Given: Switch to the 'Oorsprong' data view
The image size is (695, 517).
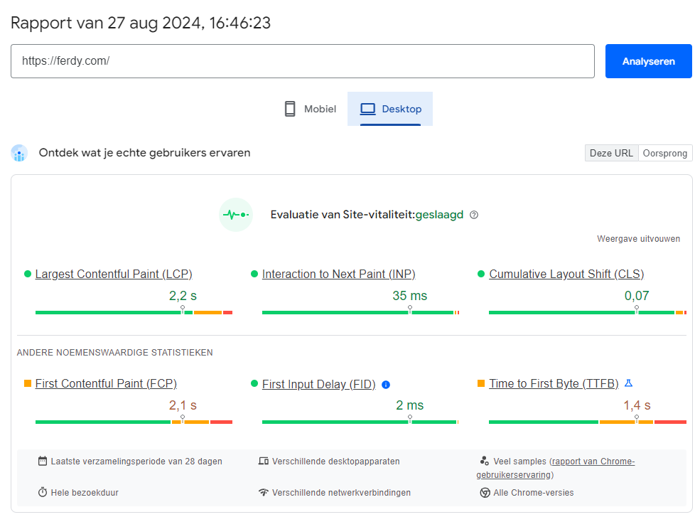Looking at the screenshot, I should pyautogui.click(x=664, y=154).
